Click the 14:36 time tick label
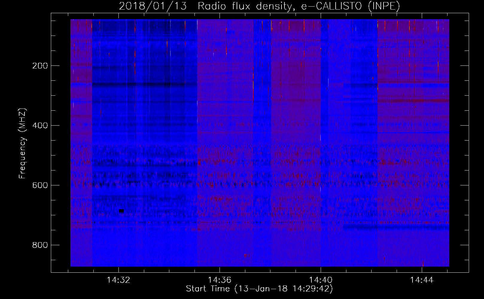 (x=220, y=280)
